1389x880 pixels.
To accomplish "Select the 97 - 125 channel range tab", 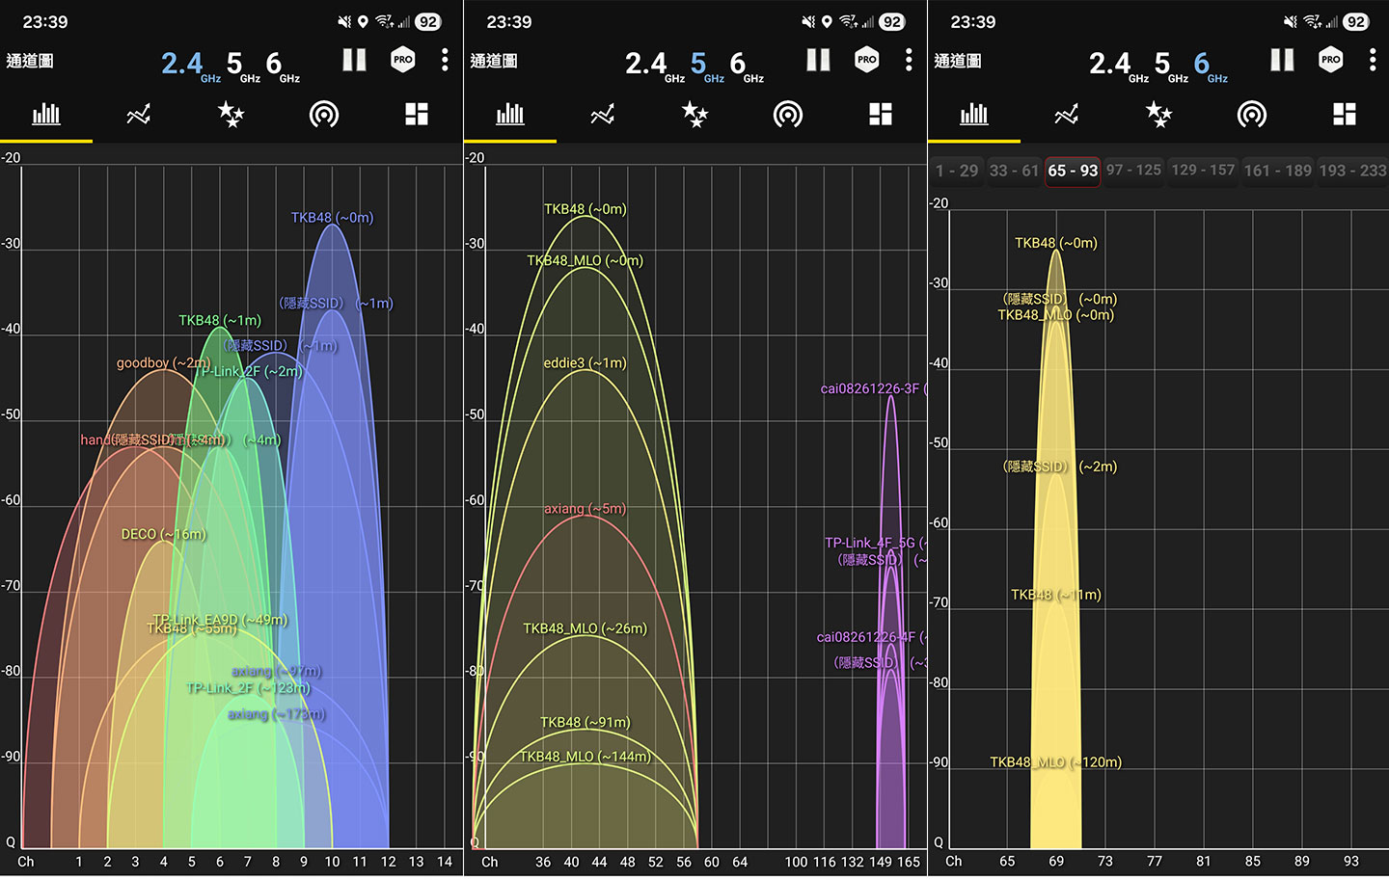I will 1133,171.
